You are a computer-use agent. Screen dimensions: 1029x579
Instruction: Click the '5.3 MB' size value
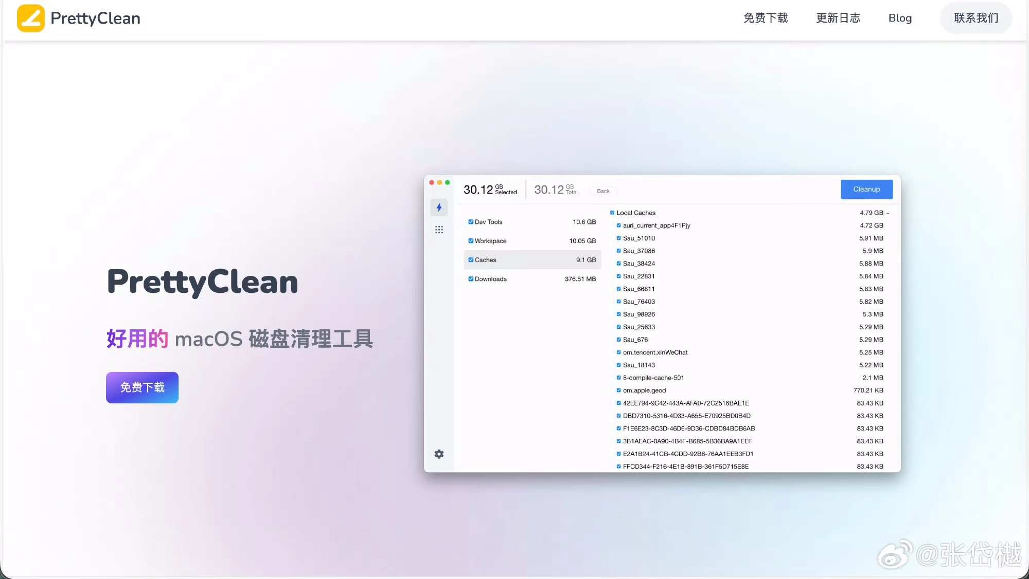(873, 314)
